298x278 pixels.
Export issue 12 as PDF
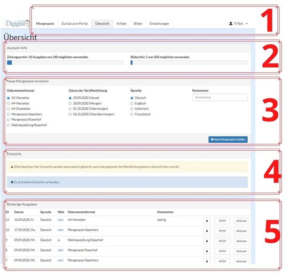click(222, 231)
